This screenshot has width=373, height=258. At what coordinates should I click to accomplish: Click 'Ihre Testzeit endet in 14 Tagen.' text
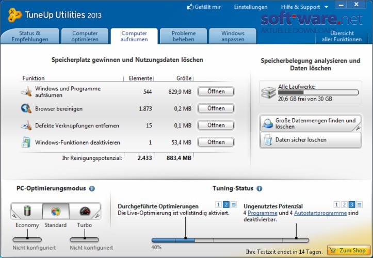[x=284, y=252]
